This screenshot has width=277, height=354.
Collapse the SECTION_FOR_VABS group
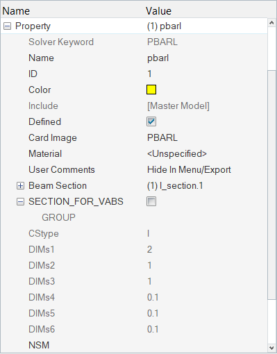point(20,202)
